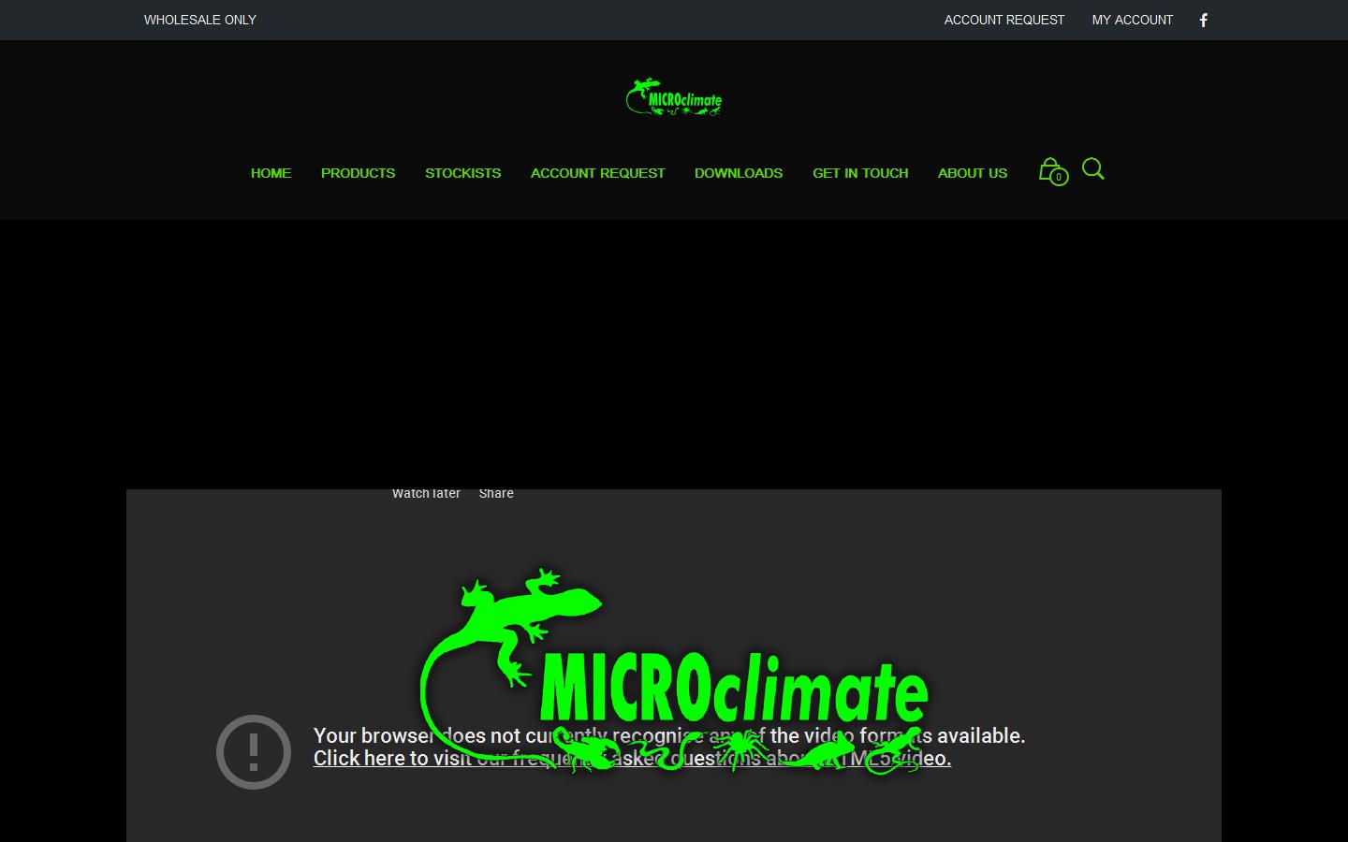Viewport: 1348px width, 842px height.
Task: Click the Watch later video option
Action: (x=426, y=493)
